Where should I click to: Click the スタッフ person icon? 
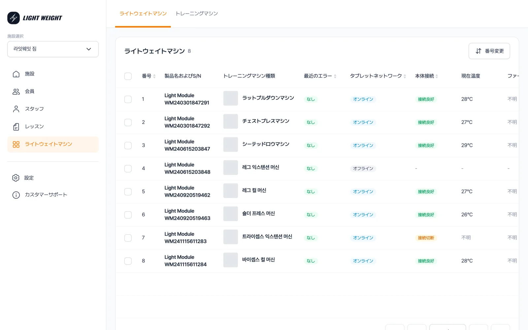click(x=16, y=109)
